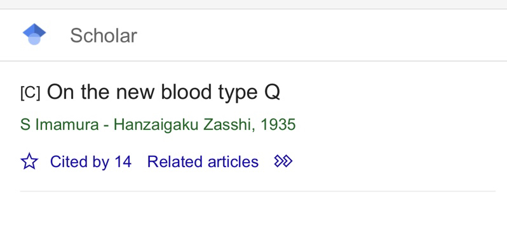Click the [C] citation tag
The height and width of the screenshot is (228, 507).
click(x=30, y=94)
